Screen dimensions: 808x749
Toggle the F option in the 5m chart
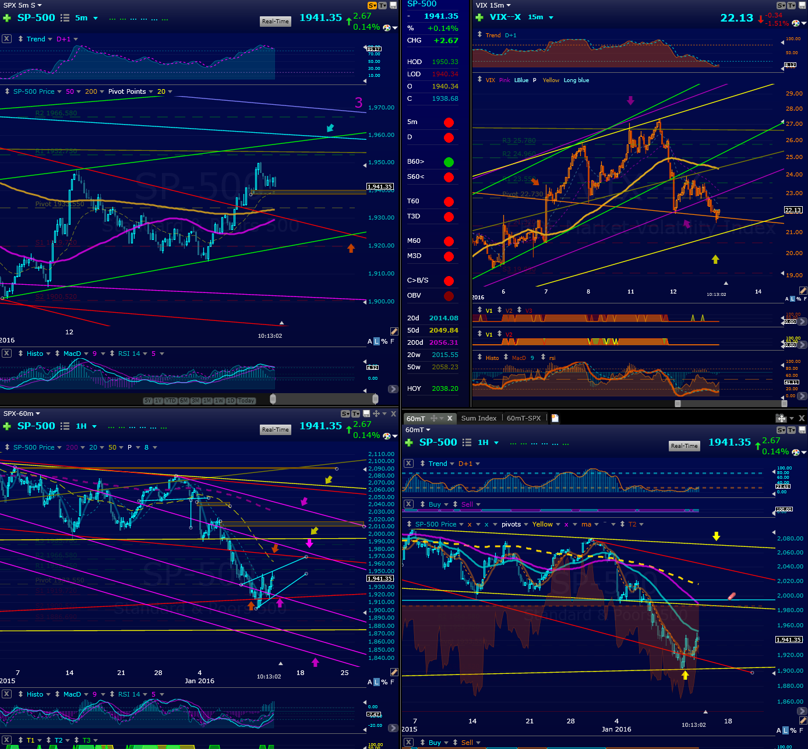392,341
